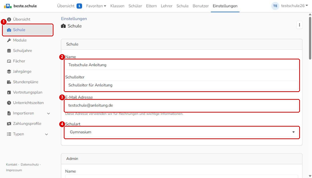Open the Favoriten dropdown
The image size is (312, 178).
pyautogui.click(x=96, y=6)
